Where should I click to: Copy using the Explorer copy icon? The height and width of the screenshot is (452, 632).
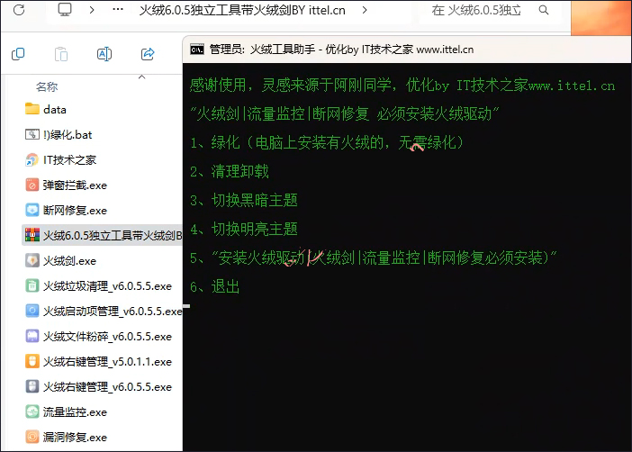(18, 54)
